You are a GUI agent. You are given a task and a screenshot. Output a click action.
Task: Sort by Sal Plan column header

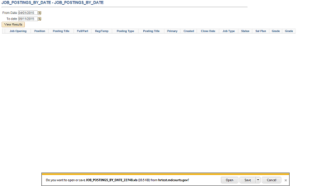point(261,31)
